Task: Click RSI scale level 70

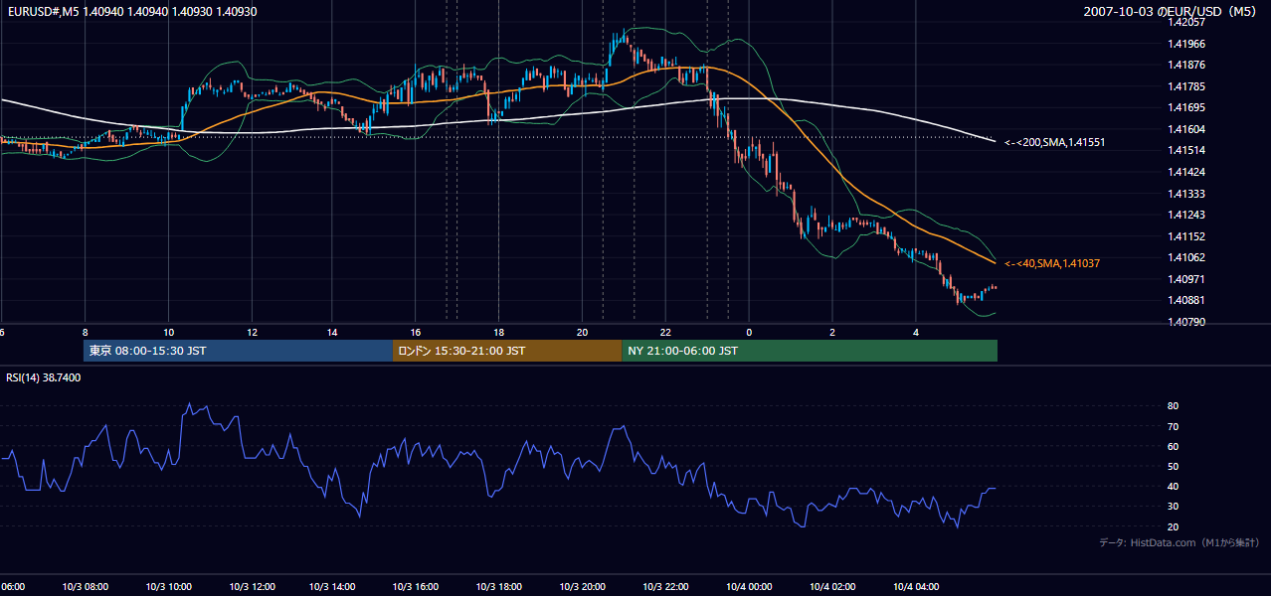Action: 1174,426
